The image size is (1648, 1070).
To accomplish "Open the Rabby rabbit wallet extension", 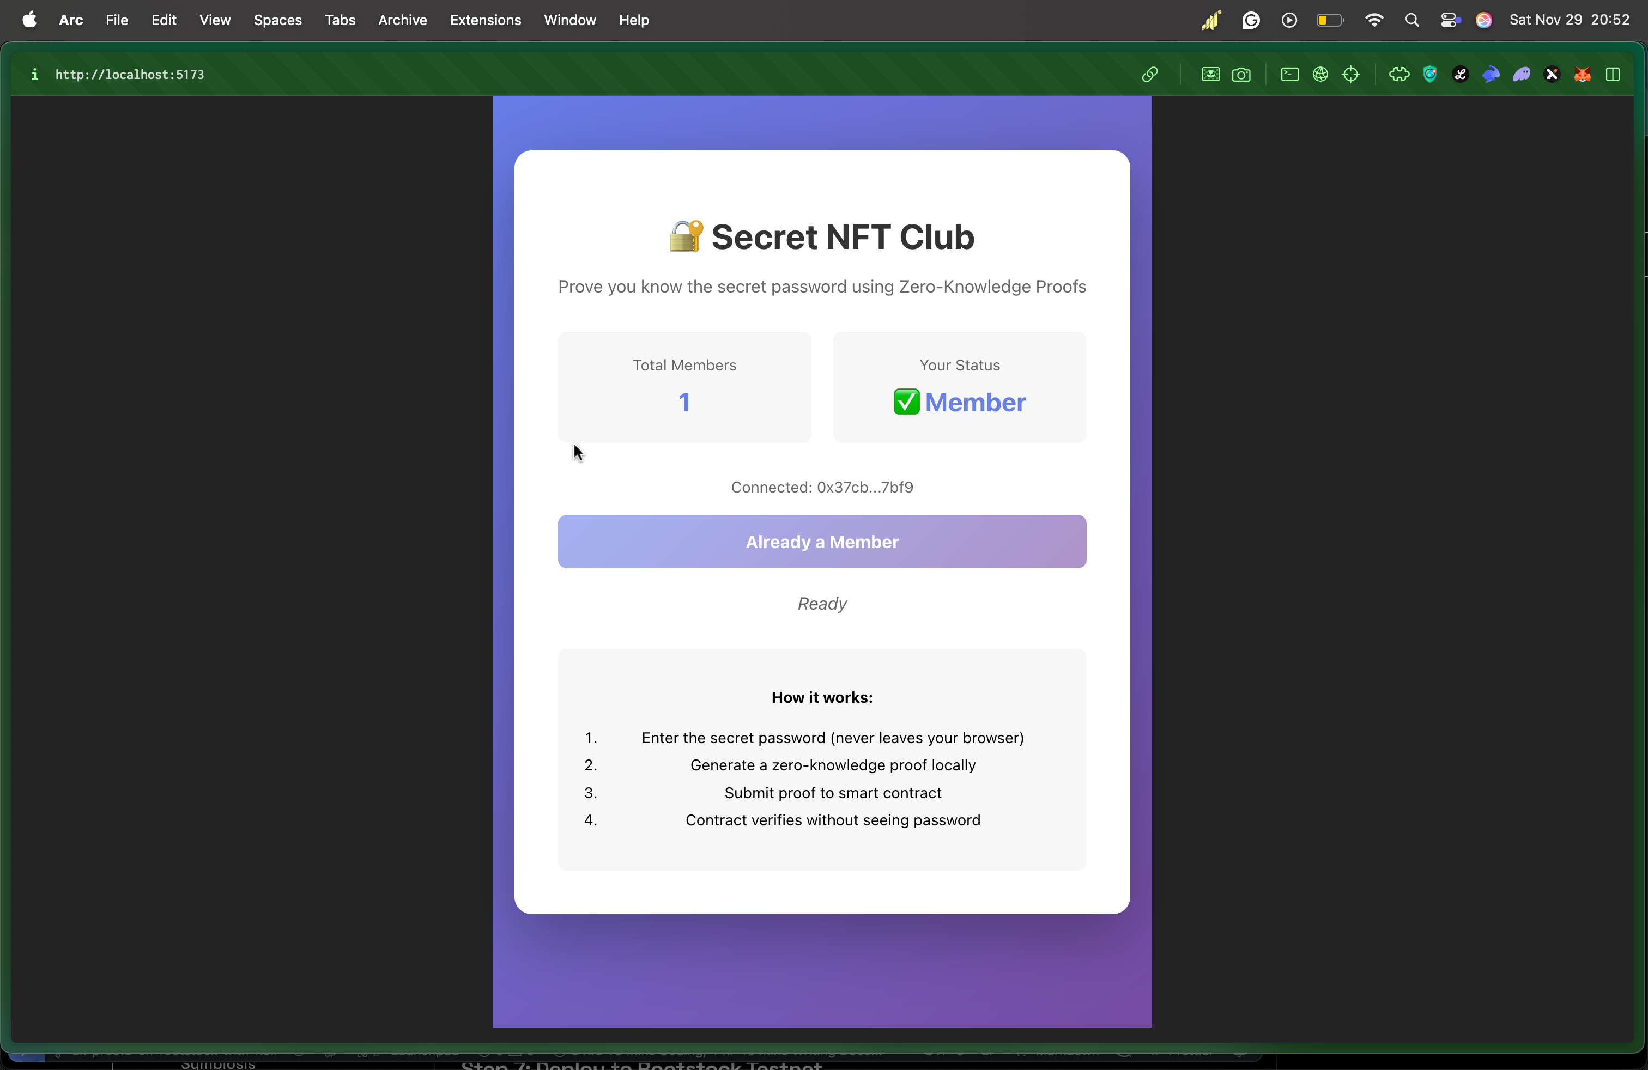I will coord(1492,75).
